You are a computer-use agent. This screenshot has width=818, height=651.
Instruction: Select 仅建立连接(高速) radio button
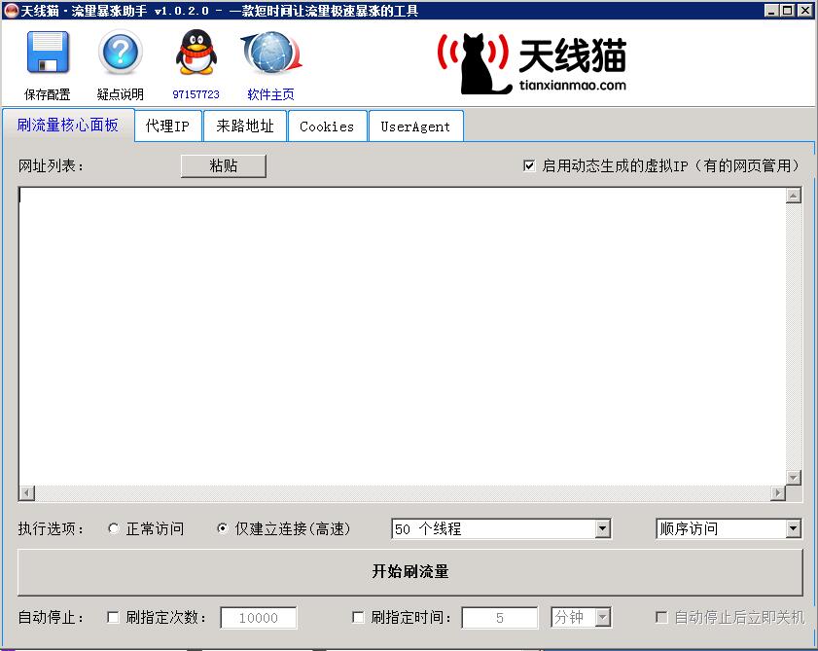[x=222, y=528]
